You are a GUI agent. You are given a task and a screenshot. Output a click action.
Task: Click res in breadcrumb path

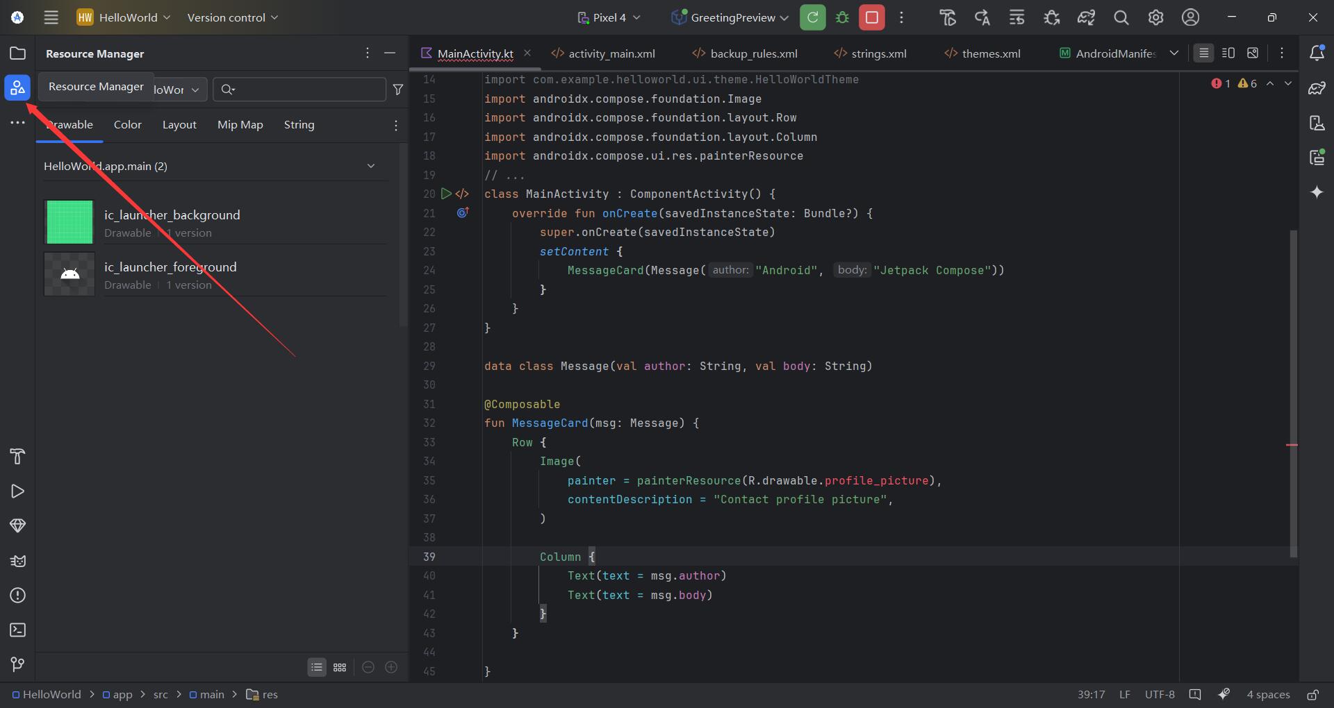(x=262, y=695)
